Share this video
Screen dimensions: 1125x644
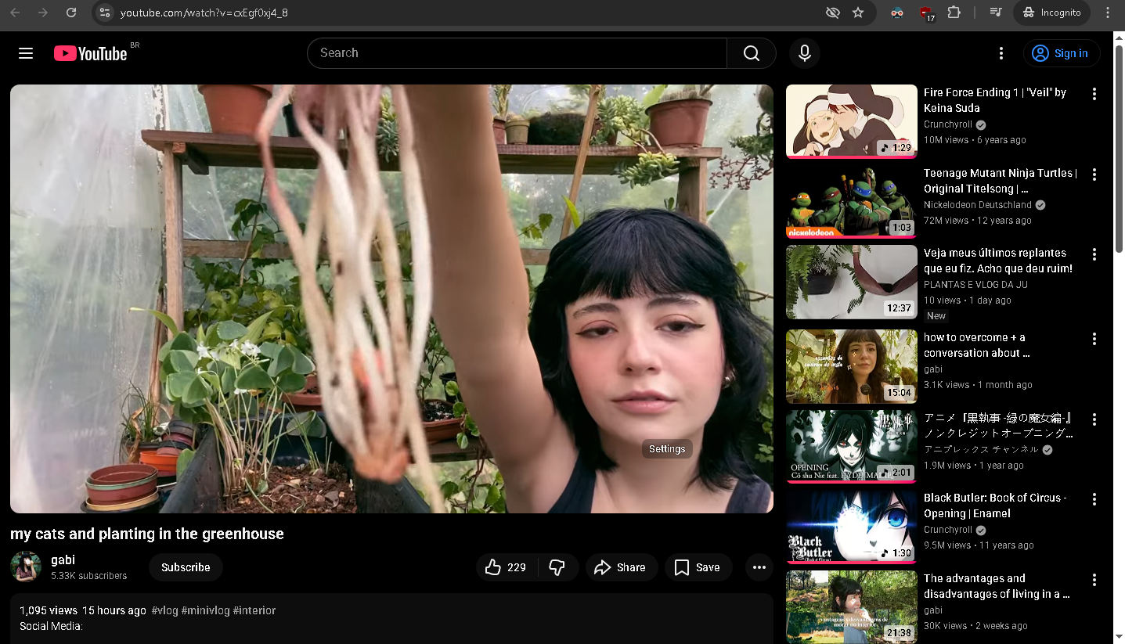[621, 567]
